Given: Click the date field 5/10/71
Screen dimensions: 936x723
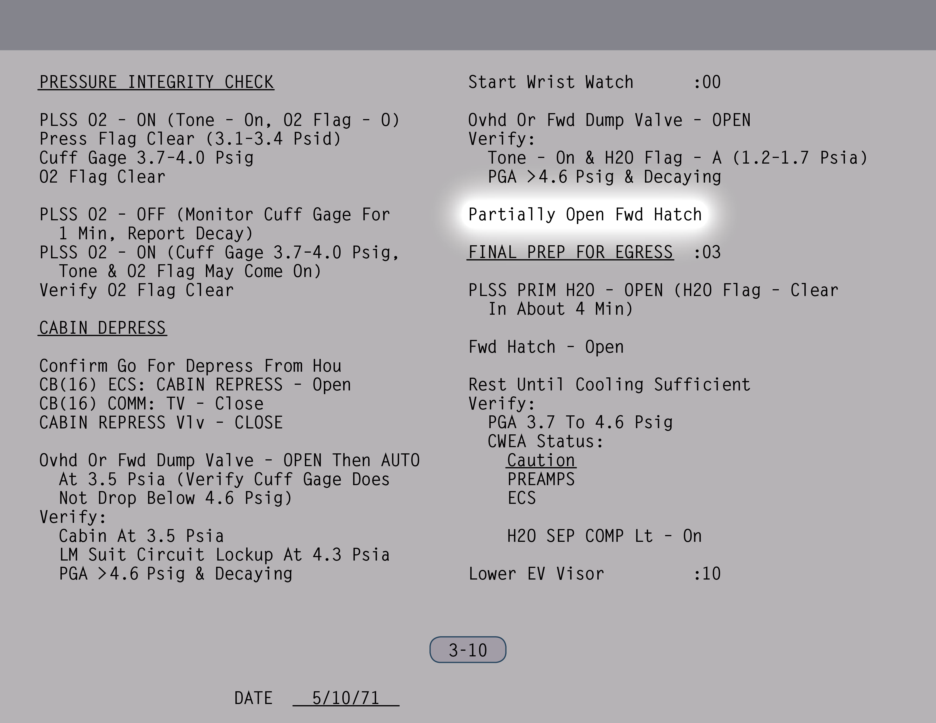Looking at the screenshot, I should tap(345, 698).
